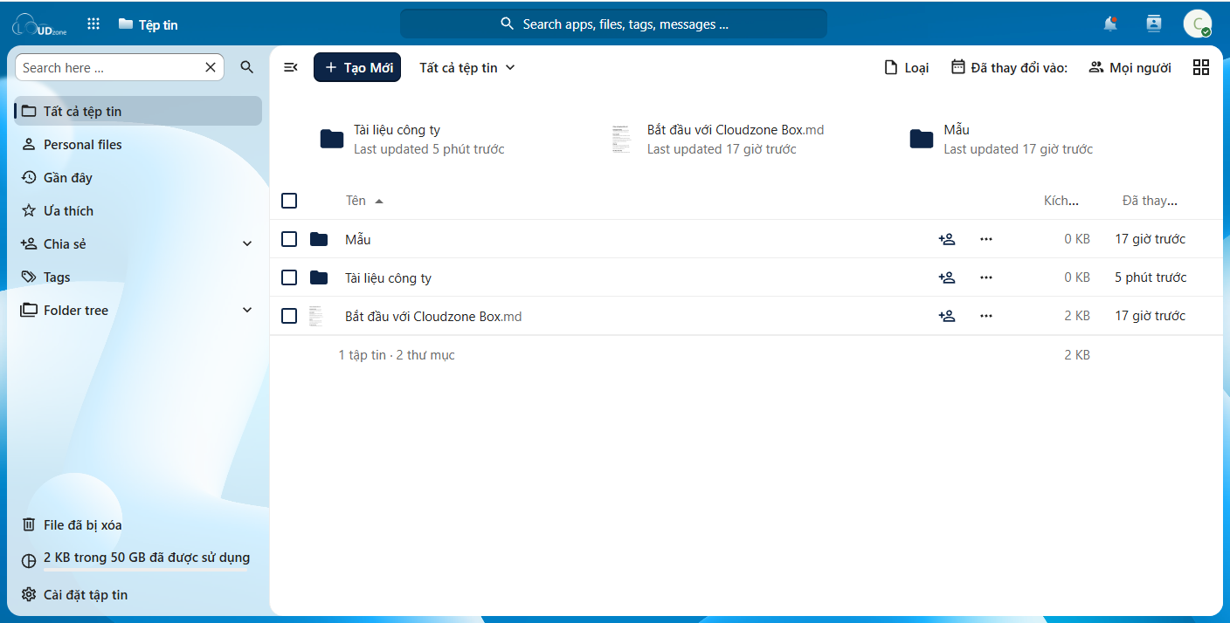Viewport: 1230px width, 623px height.
Task: Open Personal files in sidebar
Action: pos(138,144)
